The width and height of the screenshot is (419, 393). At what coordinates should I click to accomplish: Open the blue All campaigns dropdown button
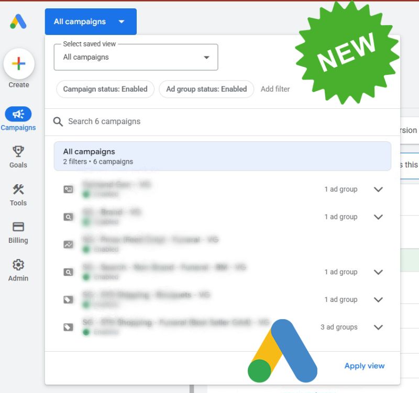click(x=91, y=21)
